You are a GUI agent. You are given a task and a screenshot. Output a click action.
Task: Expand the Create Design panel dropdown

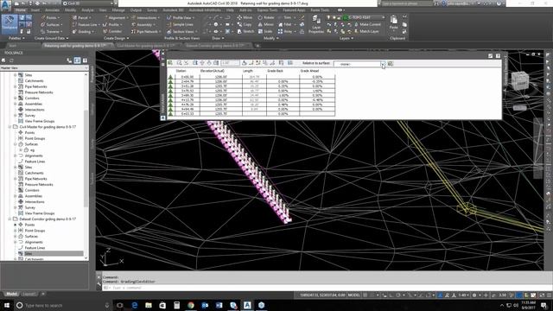(116, 38)
